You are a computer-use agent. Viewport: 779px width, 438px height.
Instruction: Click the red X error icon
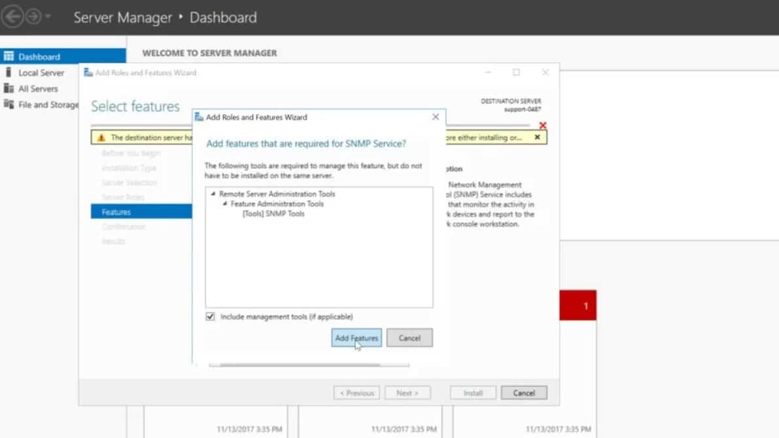542,125
